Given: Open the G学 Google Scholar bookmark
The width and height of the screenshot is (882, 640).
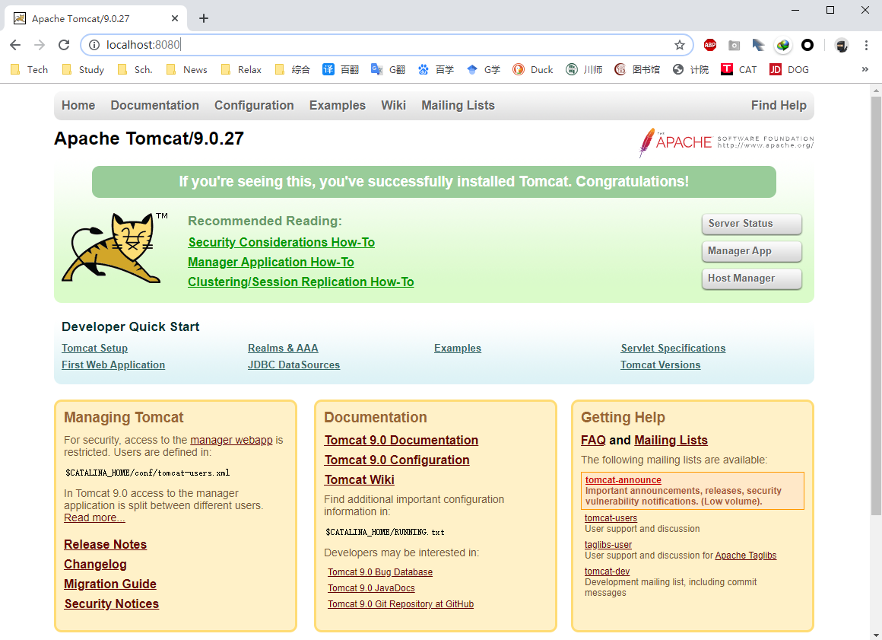Looking at the screenshot, I should click(484, 70).
